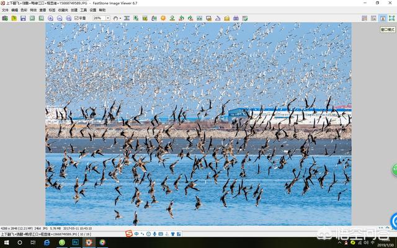This screenshot has height=248, width=397.
Task: Open the 工具 menu
Action: tap(84, 10)
